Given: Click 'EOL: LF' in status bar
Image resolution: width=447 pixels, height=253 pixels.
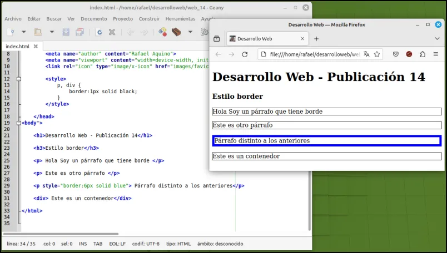Looking at the screenshot, I should (117, 244).
